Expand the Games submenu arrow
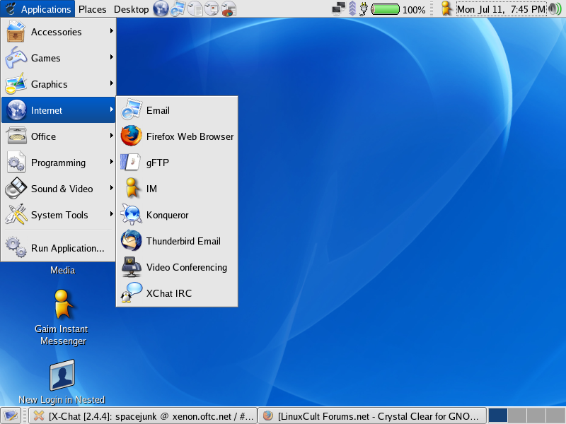 click(112, 57)
